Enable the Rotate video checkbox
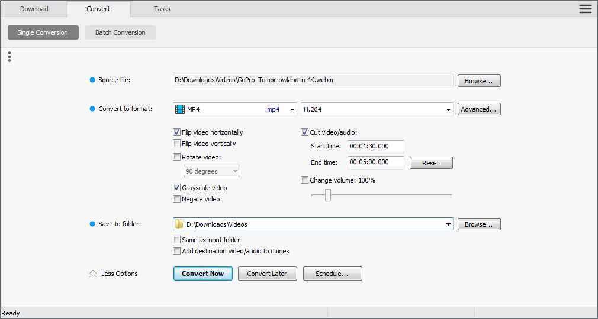The width and height of the screenshot is (598, 319). point(176,157)
